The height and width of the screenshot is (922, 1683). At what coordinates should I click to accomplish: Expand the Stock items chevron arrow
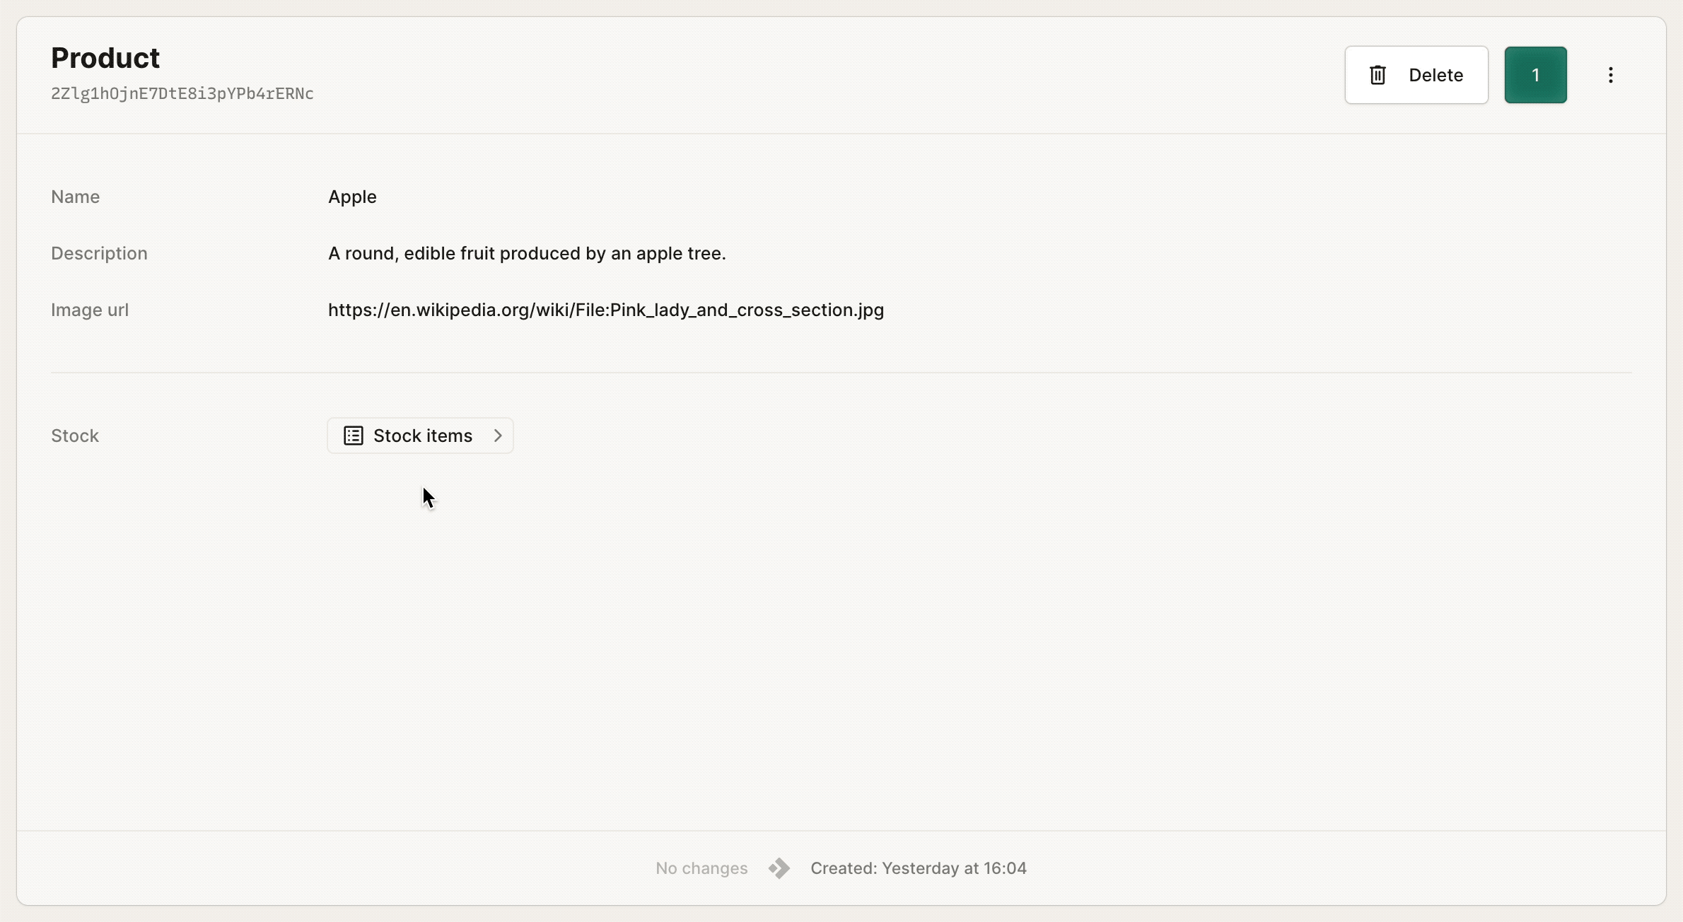click(498, 436)
